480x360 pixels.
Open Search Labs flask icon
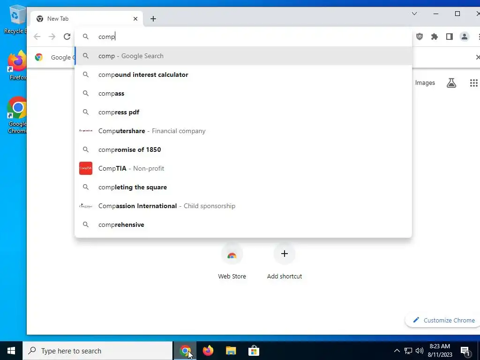451,83
